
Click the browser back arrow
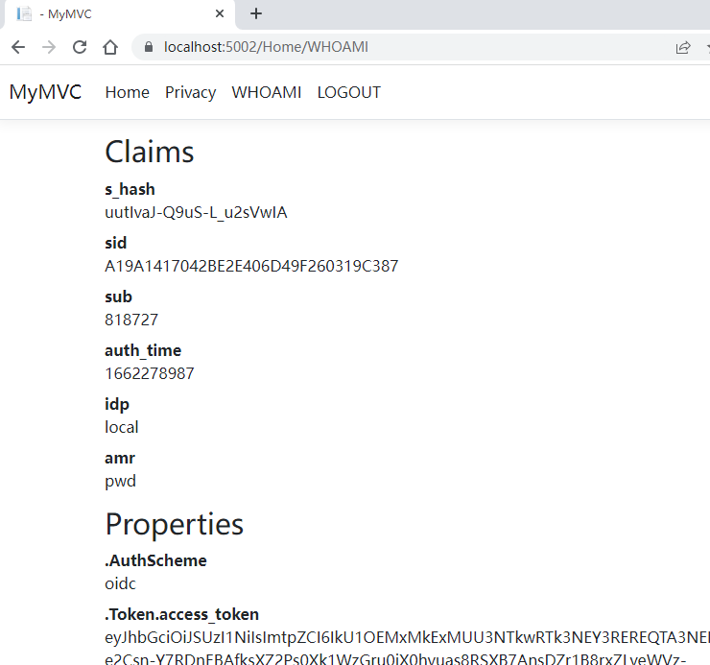18,47
